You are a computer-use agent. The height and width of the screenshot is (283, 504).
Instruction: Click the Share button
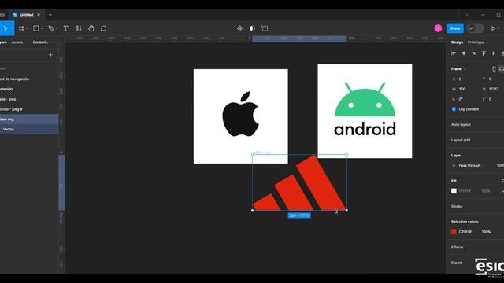[x=455, y=28]
